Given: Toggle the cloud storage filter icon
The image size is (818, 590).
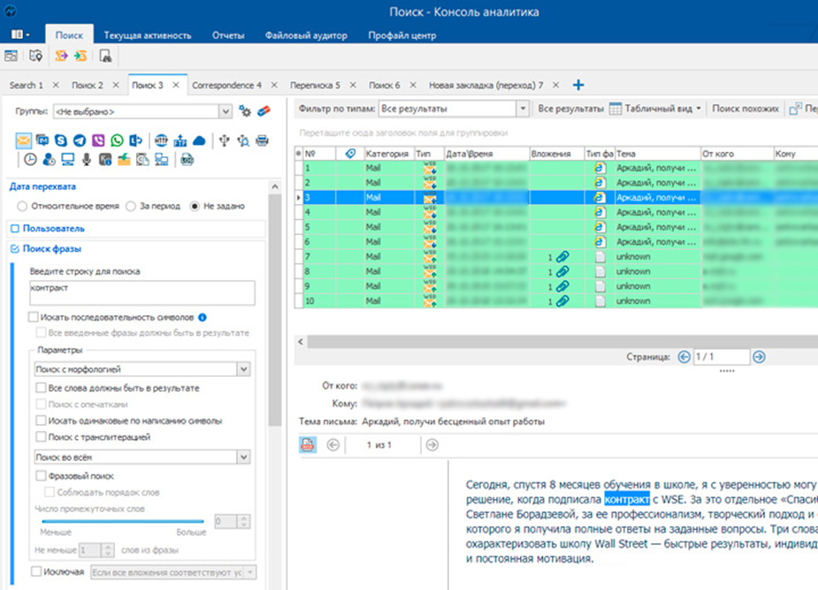Looking at the screenshot, I should pyautogui.click(x=199, y=140).
